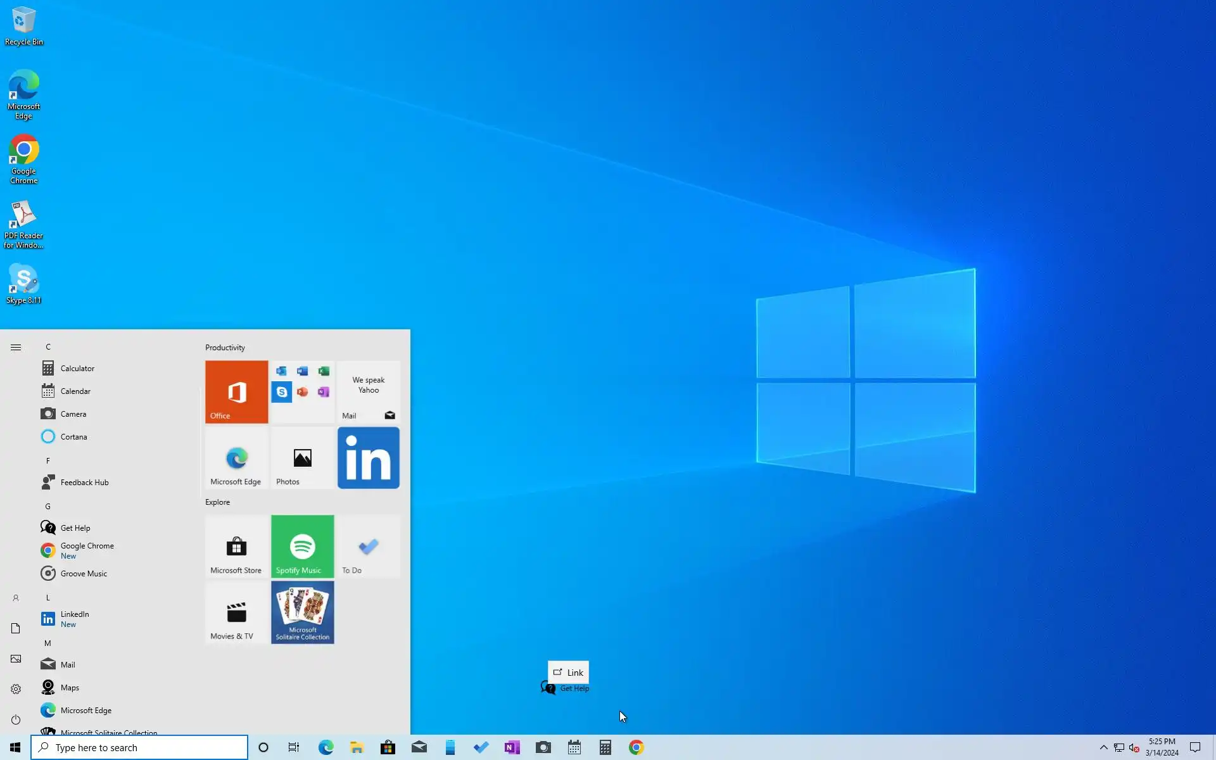The width and height of the screenshot is (1216, 760).
Task: Show hidden system tray icons chevron
Action: tap(1103, 747)
